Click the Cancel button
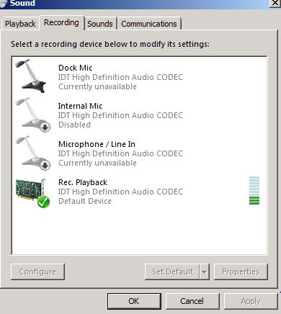Screen dimensions: 281x314 point(192,301)
